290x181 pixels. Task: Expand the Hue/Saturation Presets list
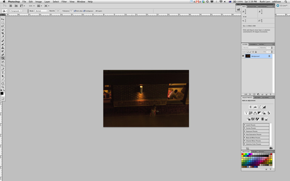[245, 135]
